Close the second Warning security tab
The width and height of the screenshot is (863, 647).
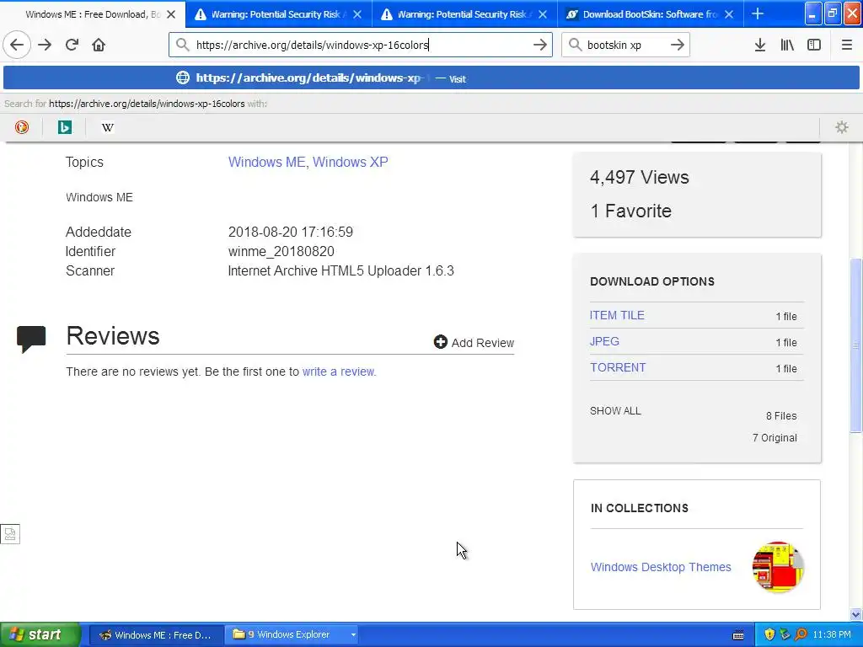(x=543, y=14)
